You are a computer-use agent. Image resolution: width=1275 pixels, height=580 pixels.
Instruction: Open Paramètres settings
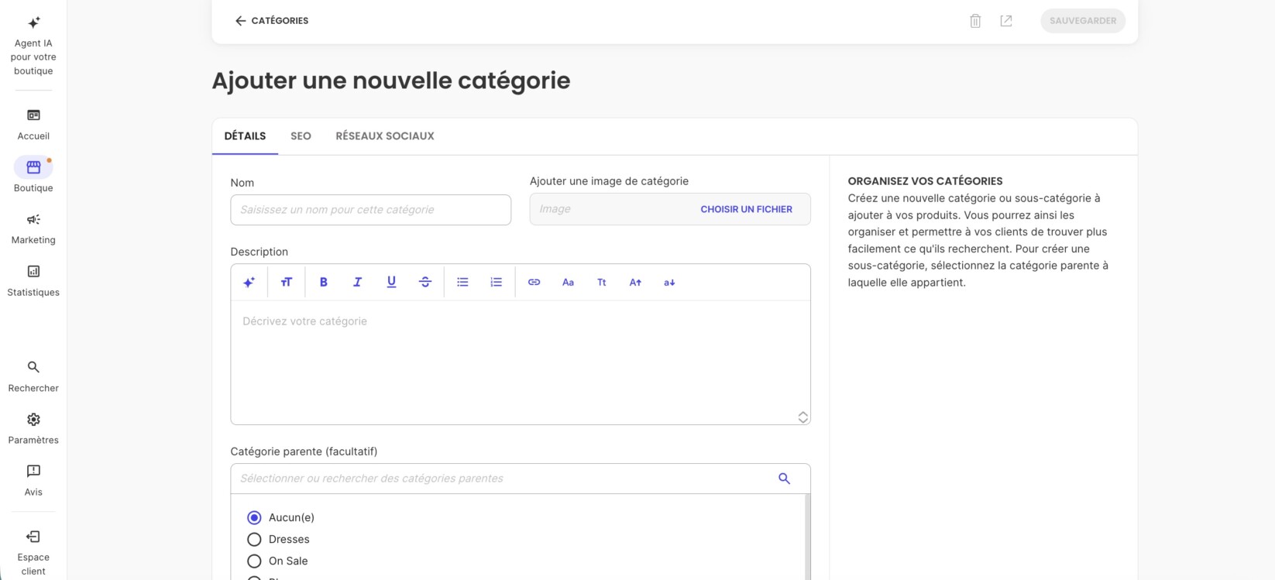[33, 428]
